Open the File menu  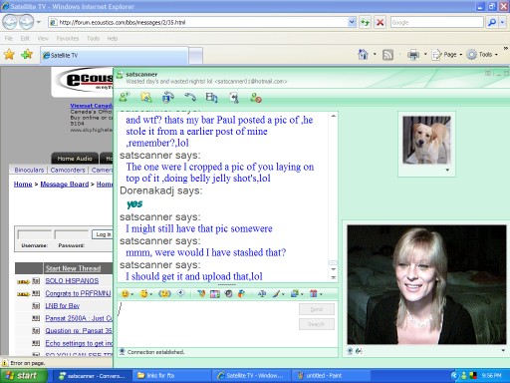pos(9,39)
